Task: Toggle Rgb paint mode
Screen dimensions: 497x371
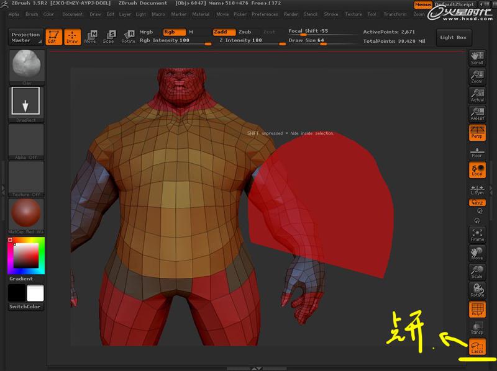Action: tap(174, 32)
